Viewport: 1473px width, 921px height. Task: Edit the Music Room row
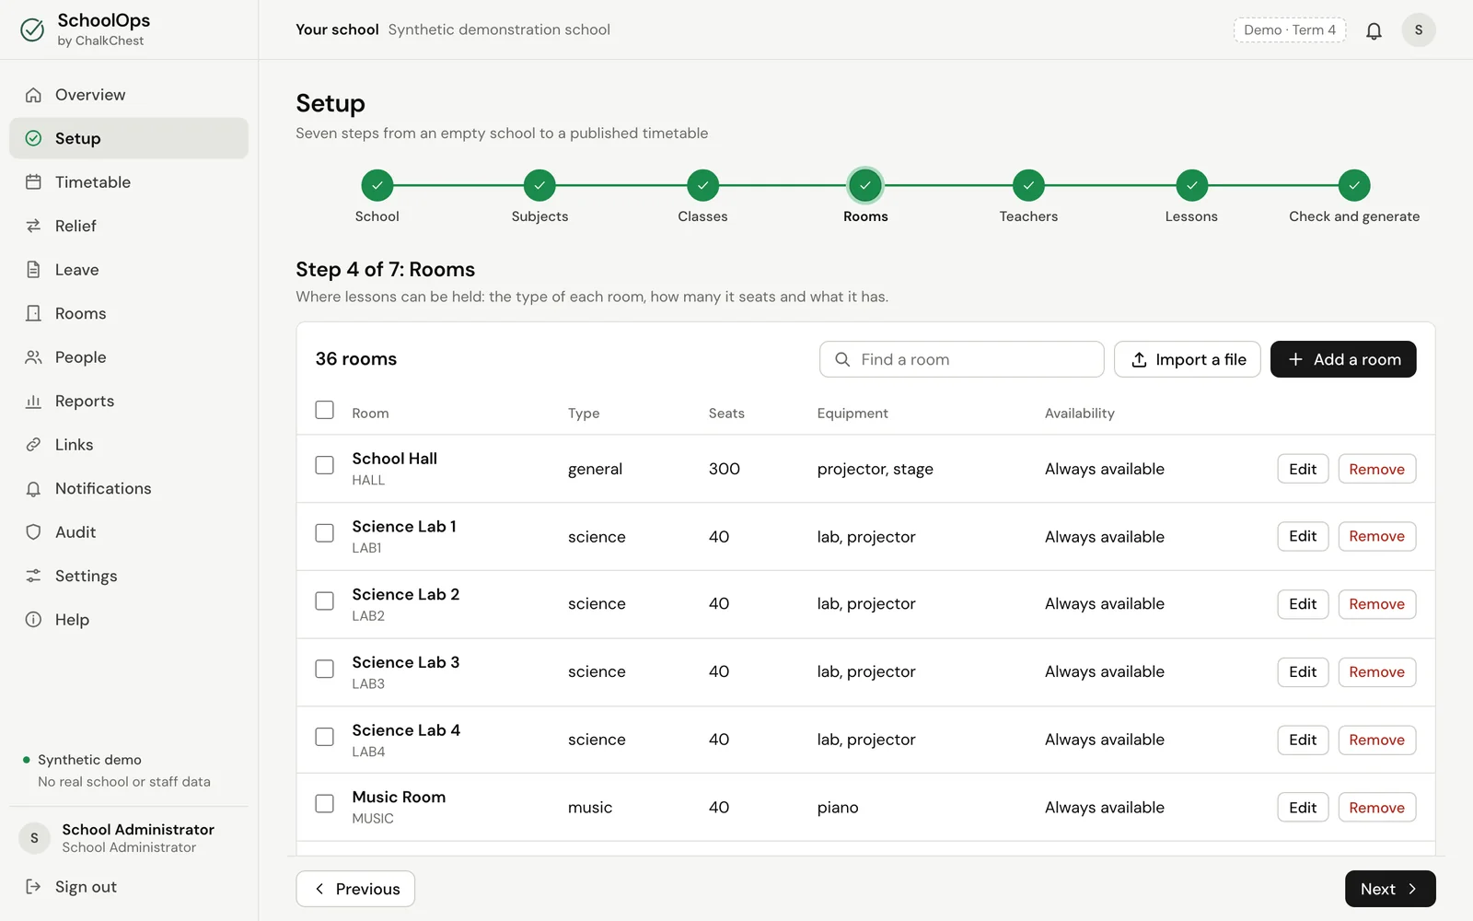(x=1303, y=808)
